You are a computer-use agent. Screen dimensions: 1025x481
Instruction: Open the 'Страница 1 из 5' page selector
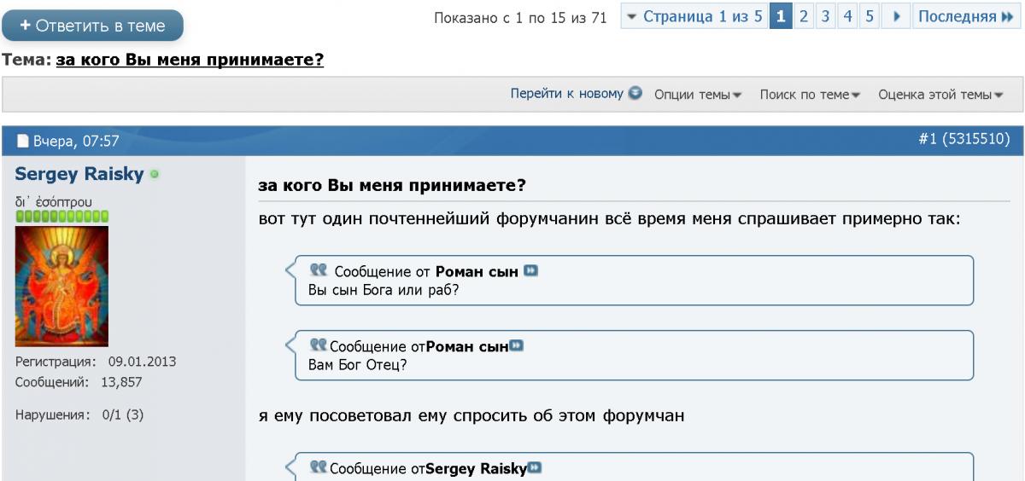(694, 17)
